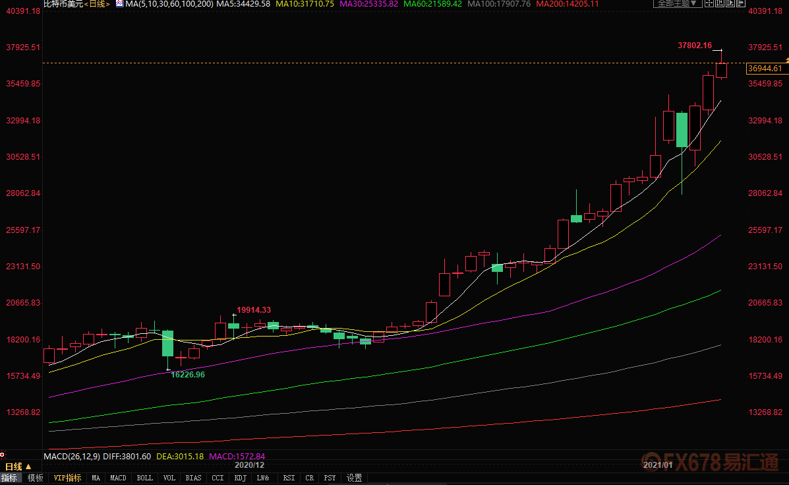Click the VOL indicator button

click(x=169, y=478)
